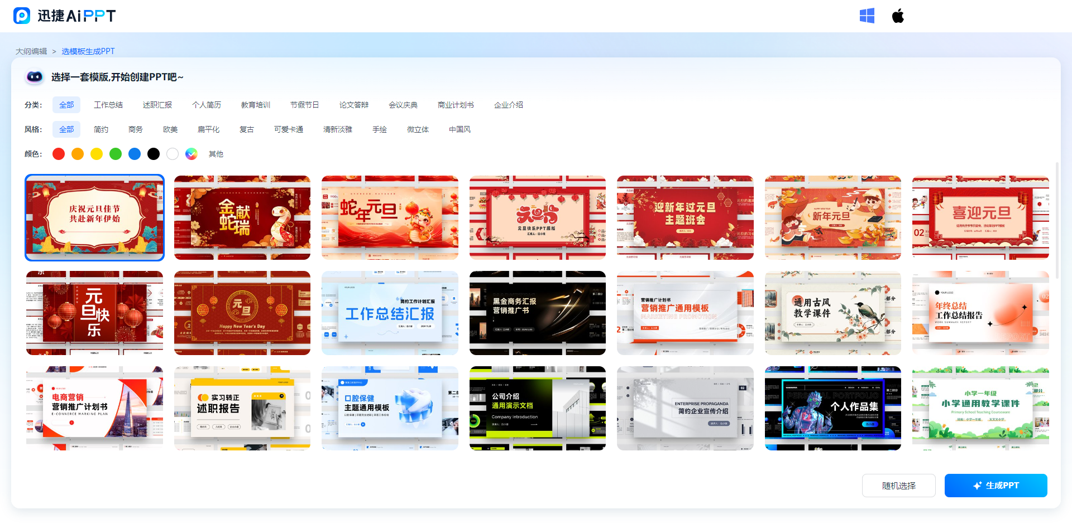This screenshot has height=524, width=1072.
Task: Select the blue color filter
Action: pos(135,154)
